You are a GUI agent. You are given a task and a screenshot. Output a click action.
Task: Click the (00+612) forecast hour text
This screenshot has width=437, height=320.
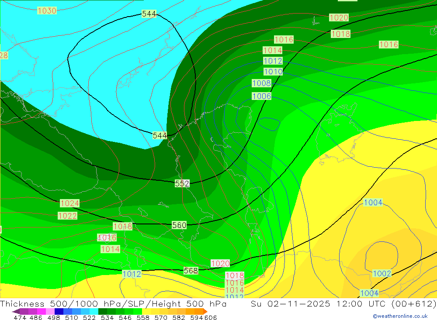pos(413,303)
